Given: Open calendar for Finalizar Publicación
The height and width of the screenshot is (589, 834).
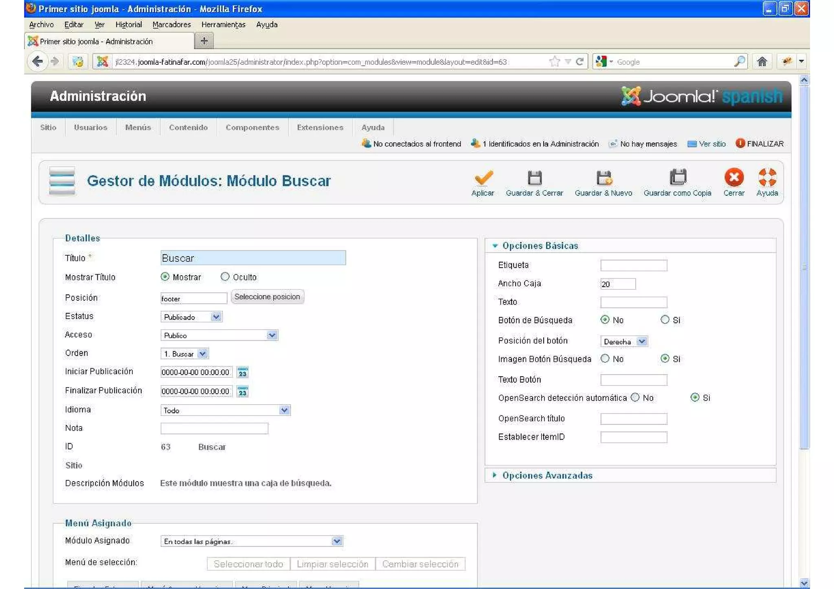Looking at the screenshot, I should point(243,392).
